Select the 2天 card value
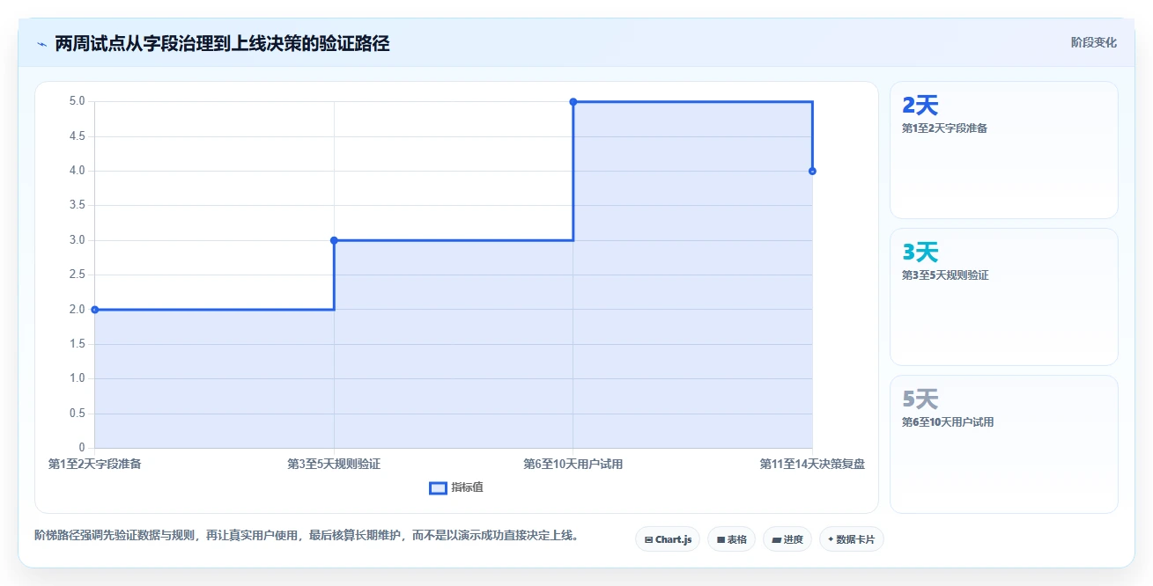 click(920, 106)
